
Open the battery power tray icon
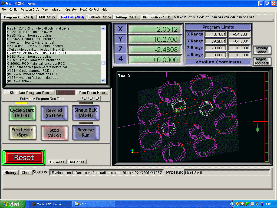(262, 204)
